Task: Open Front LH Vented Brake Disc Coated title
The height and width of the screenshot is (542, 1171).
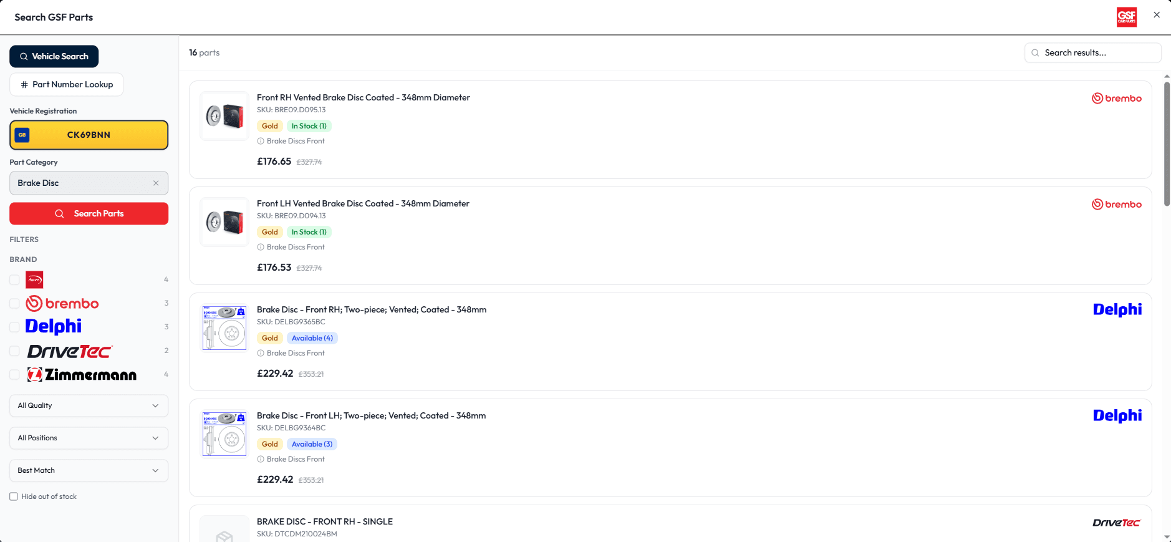Action: 363,203
